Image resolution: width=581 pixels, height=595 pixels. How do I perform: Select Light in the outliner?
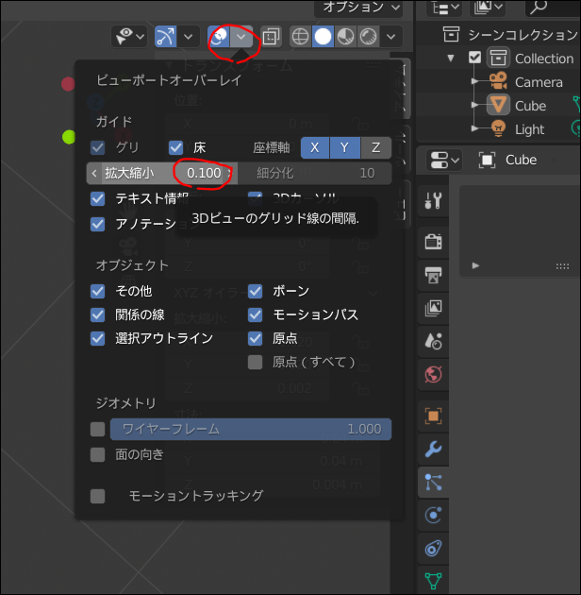tap(529, 129)
